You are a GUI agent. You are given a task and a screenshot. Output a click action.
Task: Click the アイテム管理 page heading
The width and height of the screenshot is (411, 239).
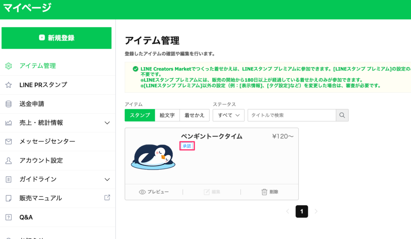(152, 41)
